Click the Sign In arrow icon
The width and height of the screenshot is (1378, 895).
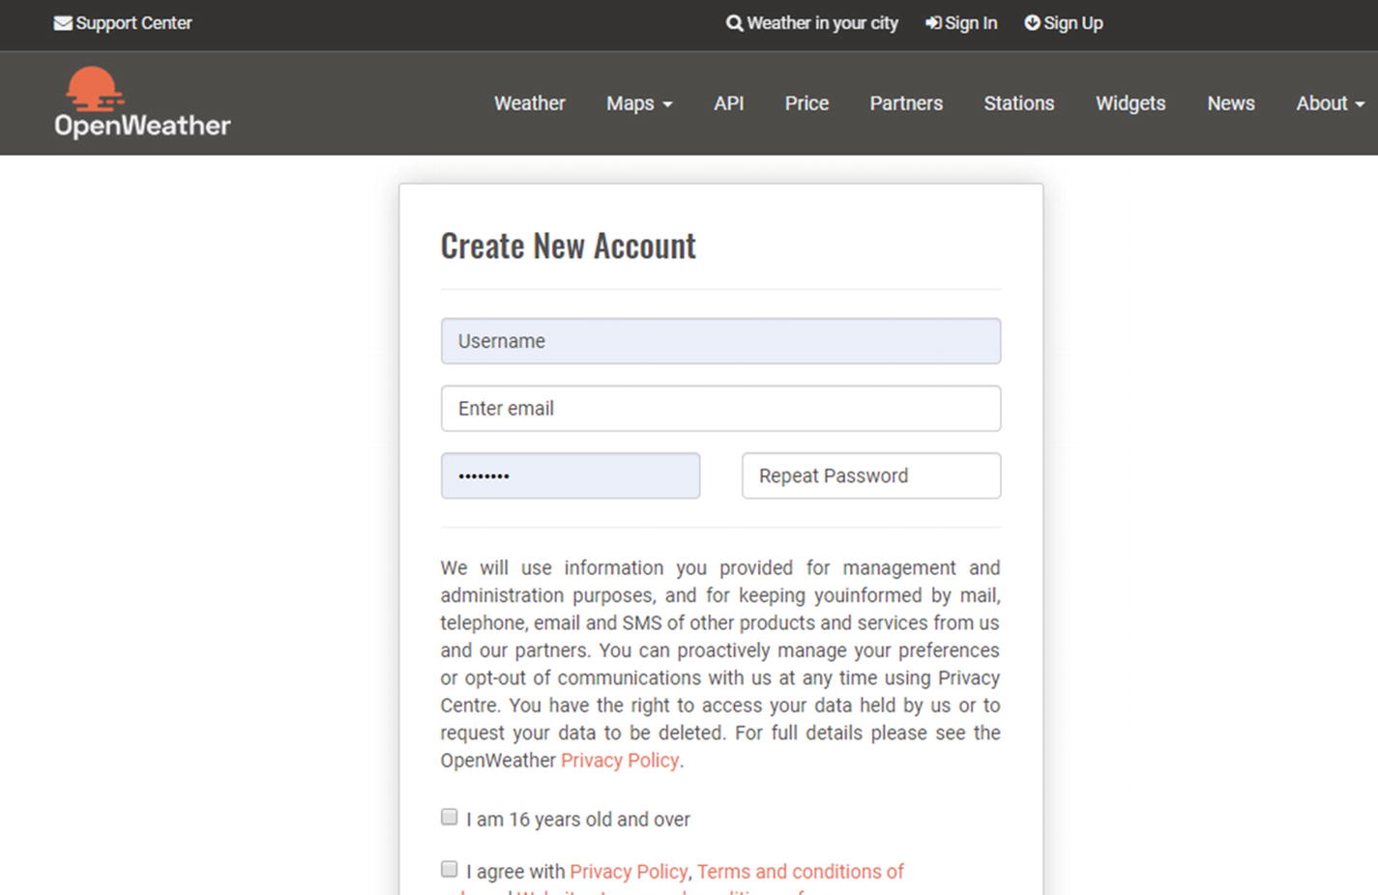click(x=933, y=23)
